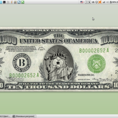118x118 pixels.
Task: Launch LibreOffice Calc from the top panel
Action: point(23,2)
